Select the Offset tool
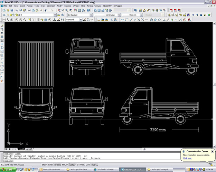The height and width of the screenshot is (172, 216). [2, 36]
